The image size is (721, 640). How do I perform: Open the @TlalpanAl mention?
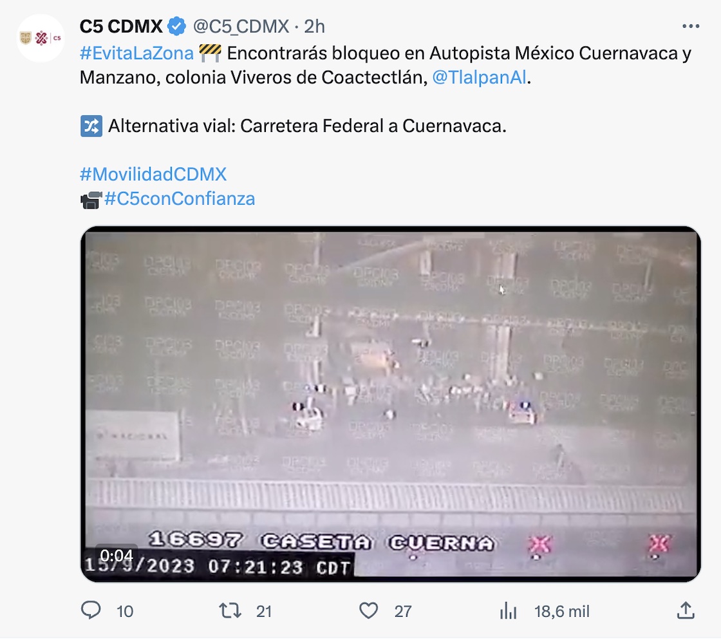point(479,77)
